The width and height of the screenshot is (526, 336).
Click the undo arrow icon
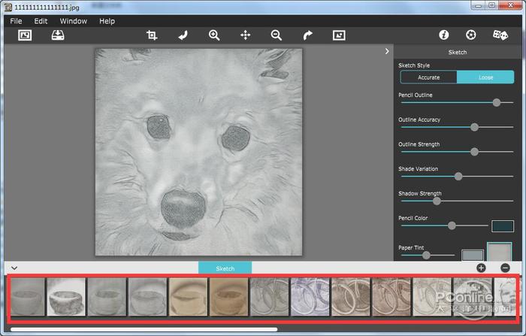pos(183,35)
